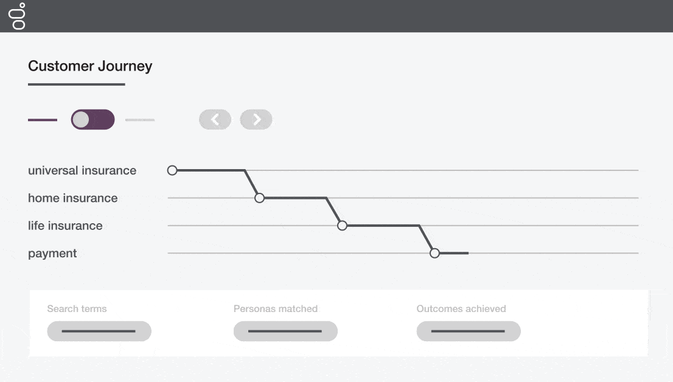Select the Customer Journey tab heading

(x=90, y=66)
